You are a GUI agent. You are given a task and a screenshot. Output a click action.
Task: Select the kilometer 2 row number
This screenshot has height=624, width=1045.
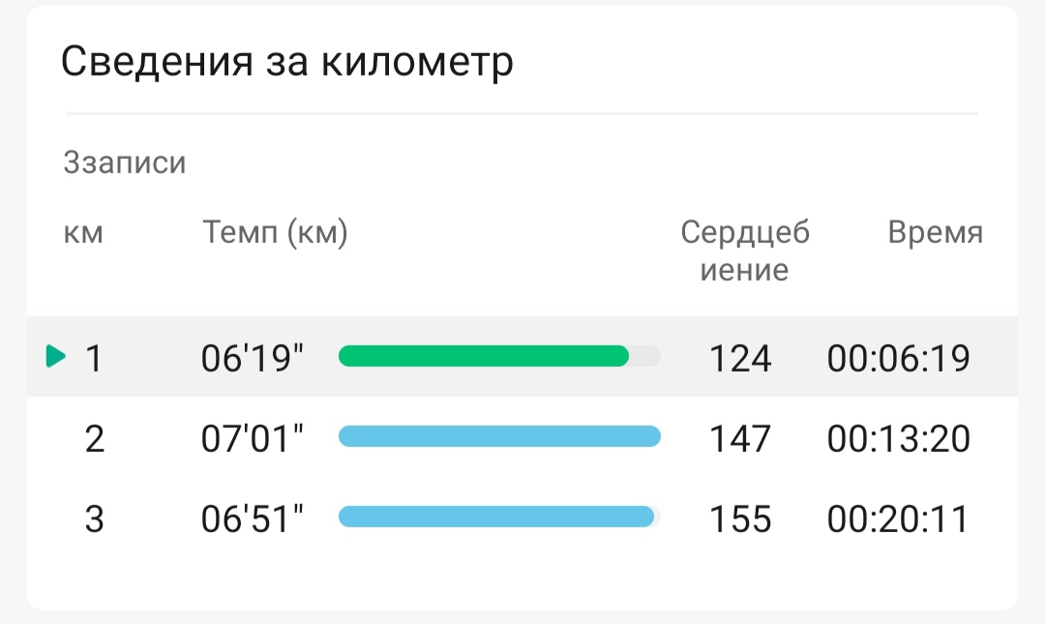[95, 438]
